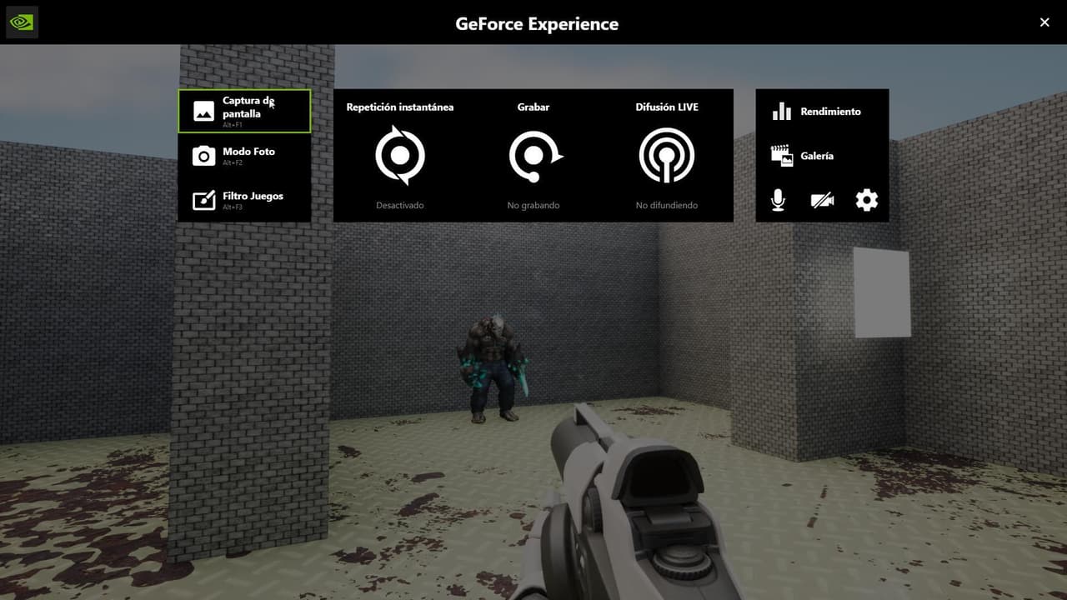
Task: Click the Filtro Juegos brush icon
Action: click(204, 200)
